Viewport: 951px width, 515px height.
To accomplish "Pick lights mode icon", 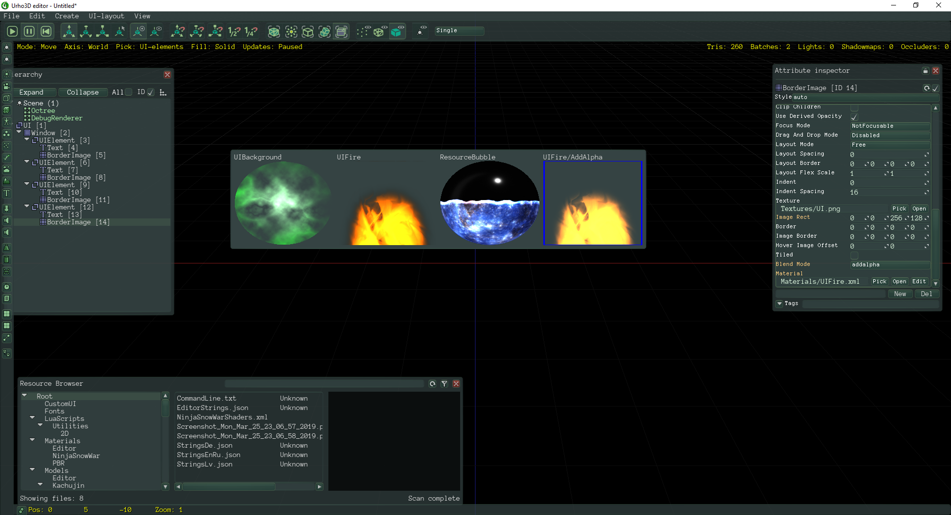I will pos(291,32).
